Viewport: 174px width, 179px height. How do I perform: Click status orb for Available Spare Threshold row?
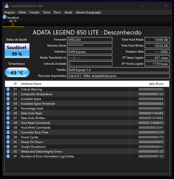8,103
